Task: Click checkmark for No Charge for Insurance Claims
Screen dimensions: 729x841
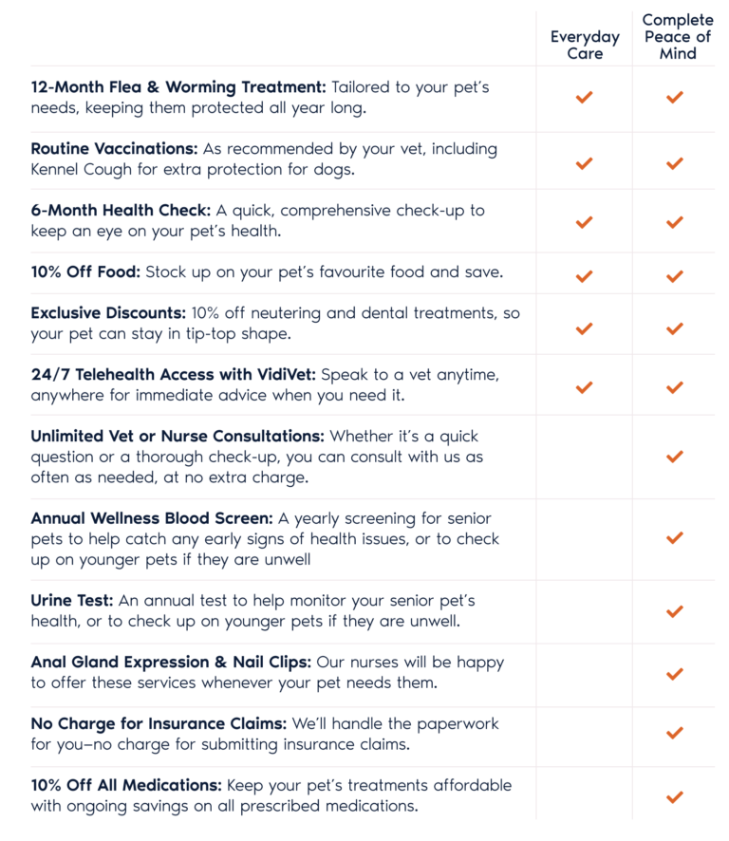Action: (675, 733)
